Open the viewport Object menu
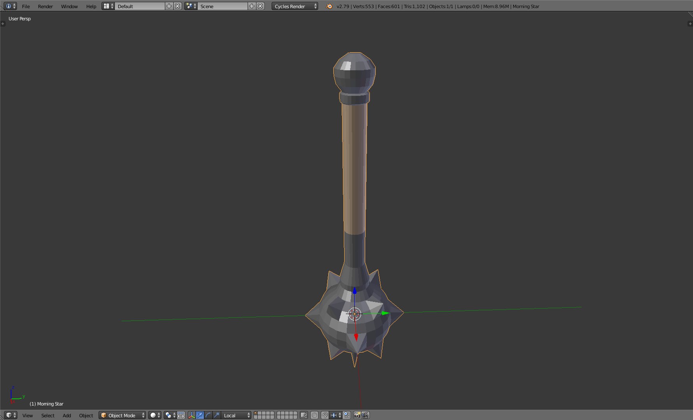 tap(86, 415)
